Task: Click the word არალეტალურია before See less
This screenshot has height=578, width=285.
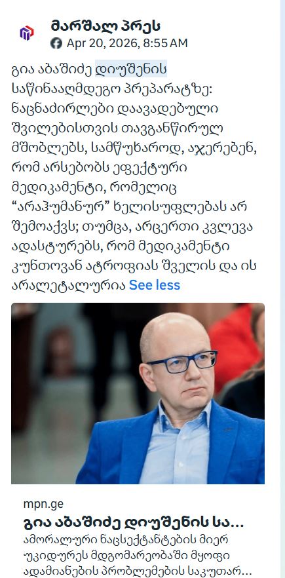Action: coord(69,285)
